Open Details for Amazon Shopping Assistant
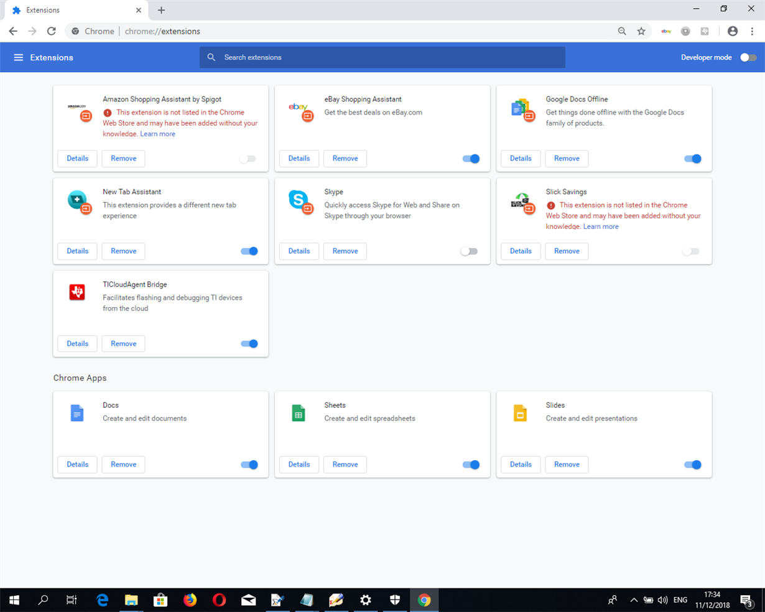Image resolution: width=765 pixels, height=612 pixels. (78, 159)
